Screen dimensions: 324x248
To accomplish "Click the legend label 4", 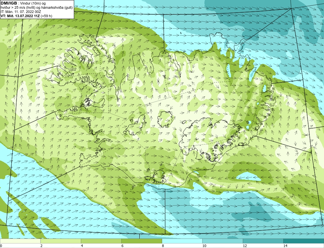I will [82, 246].
